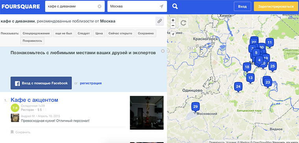Viewport: 299px width, 143px height.
Task: Toggle the Сейчас открыто filter
Action: click(120, 33)
